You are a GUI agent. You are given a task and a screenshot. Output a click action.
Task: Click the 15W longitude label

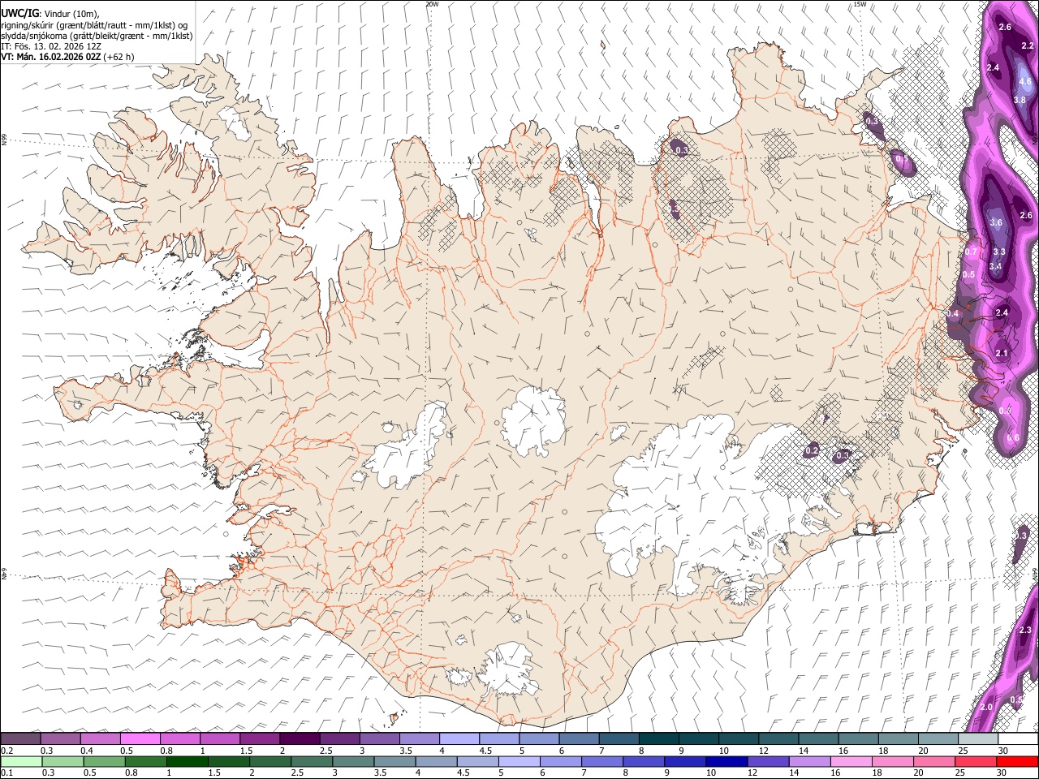[860, 4]
